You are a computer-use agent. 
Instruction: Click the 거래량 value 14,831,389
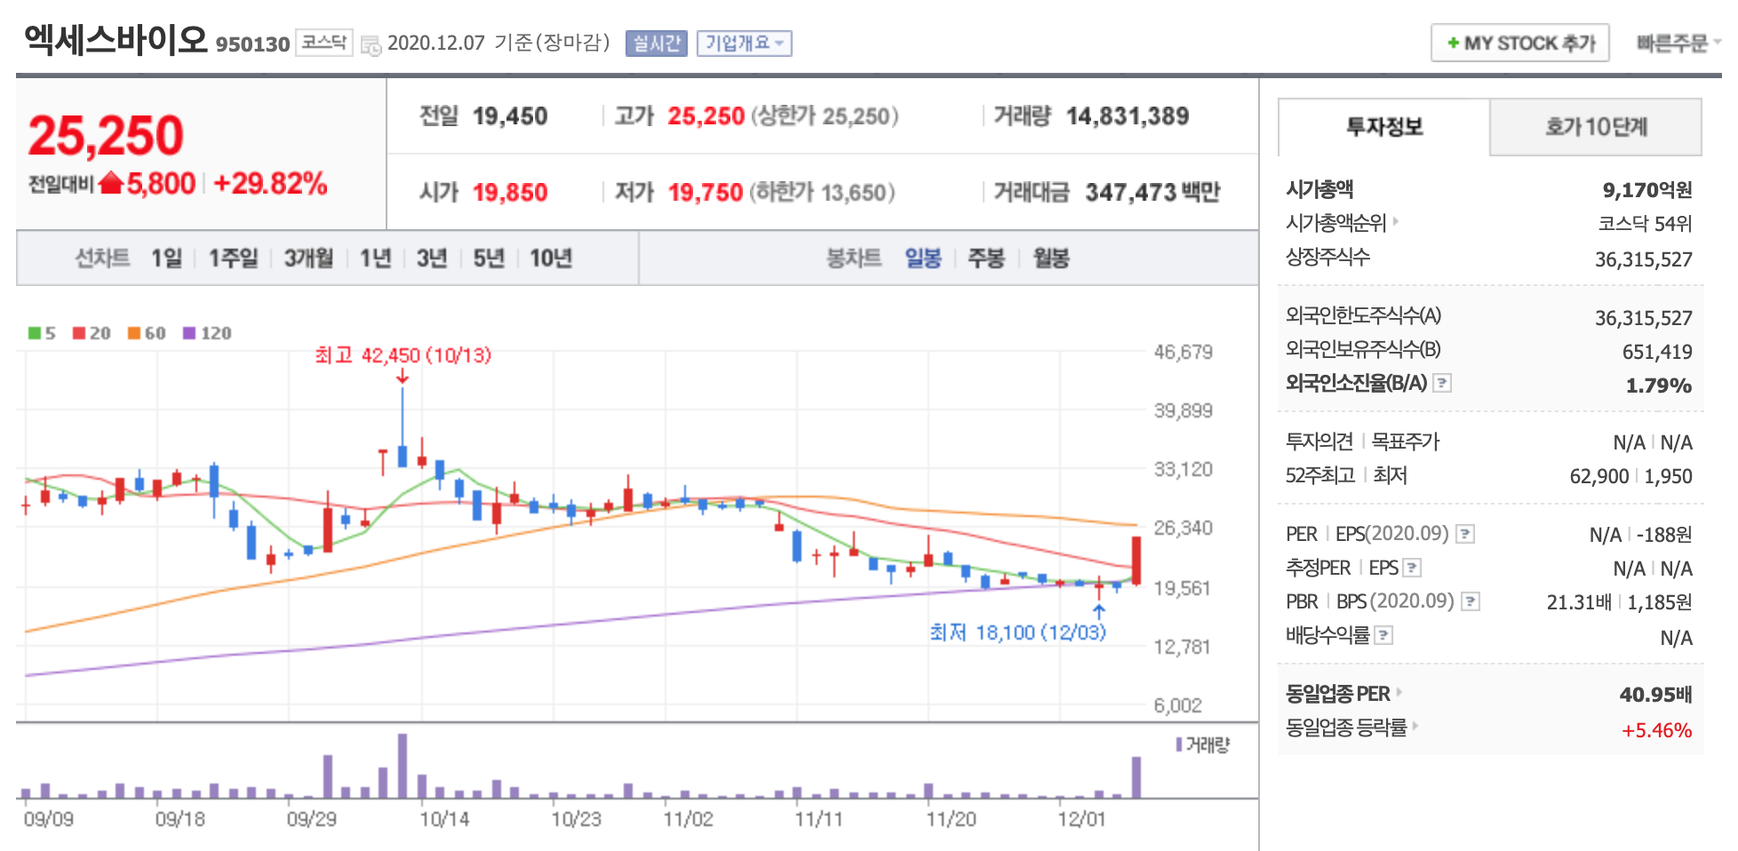coord(1127,116)
